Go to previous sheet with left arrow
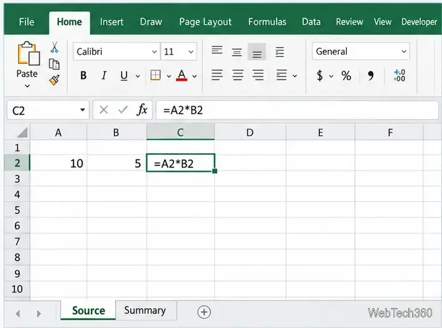This screenshot has height=328, width=442. pyautogui.click(x=18, y=313)
